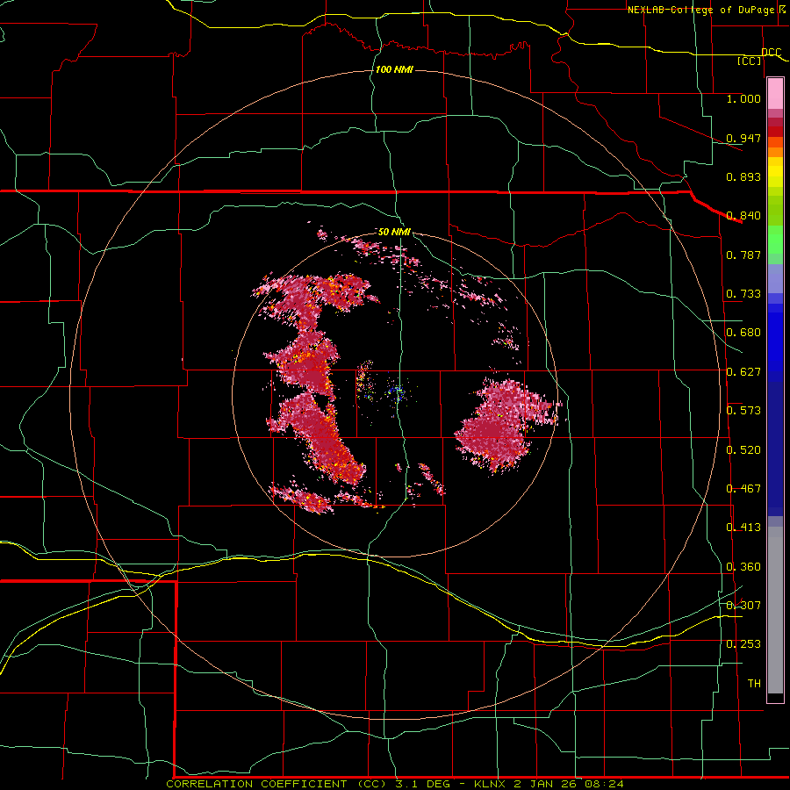This screenshot has height=790, width=790.
Task: Click the 100 NMI range ring label
Action: [x=394, y=69]
